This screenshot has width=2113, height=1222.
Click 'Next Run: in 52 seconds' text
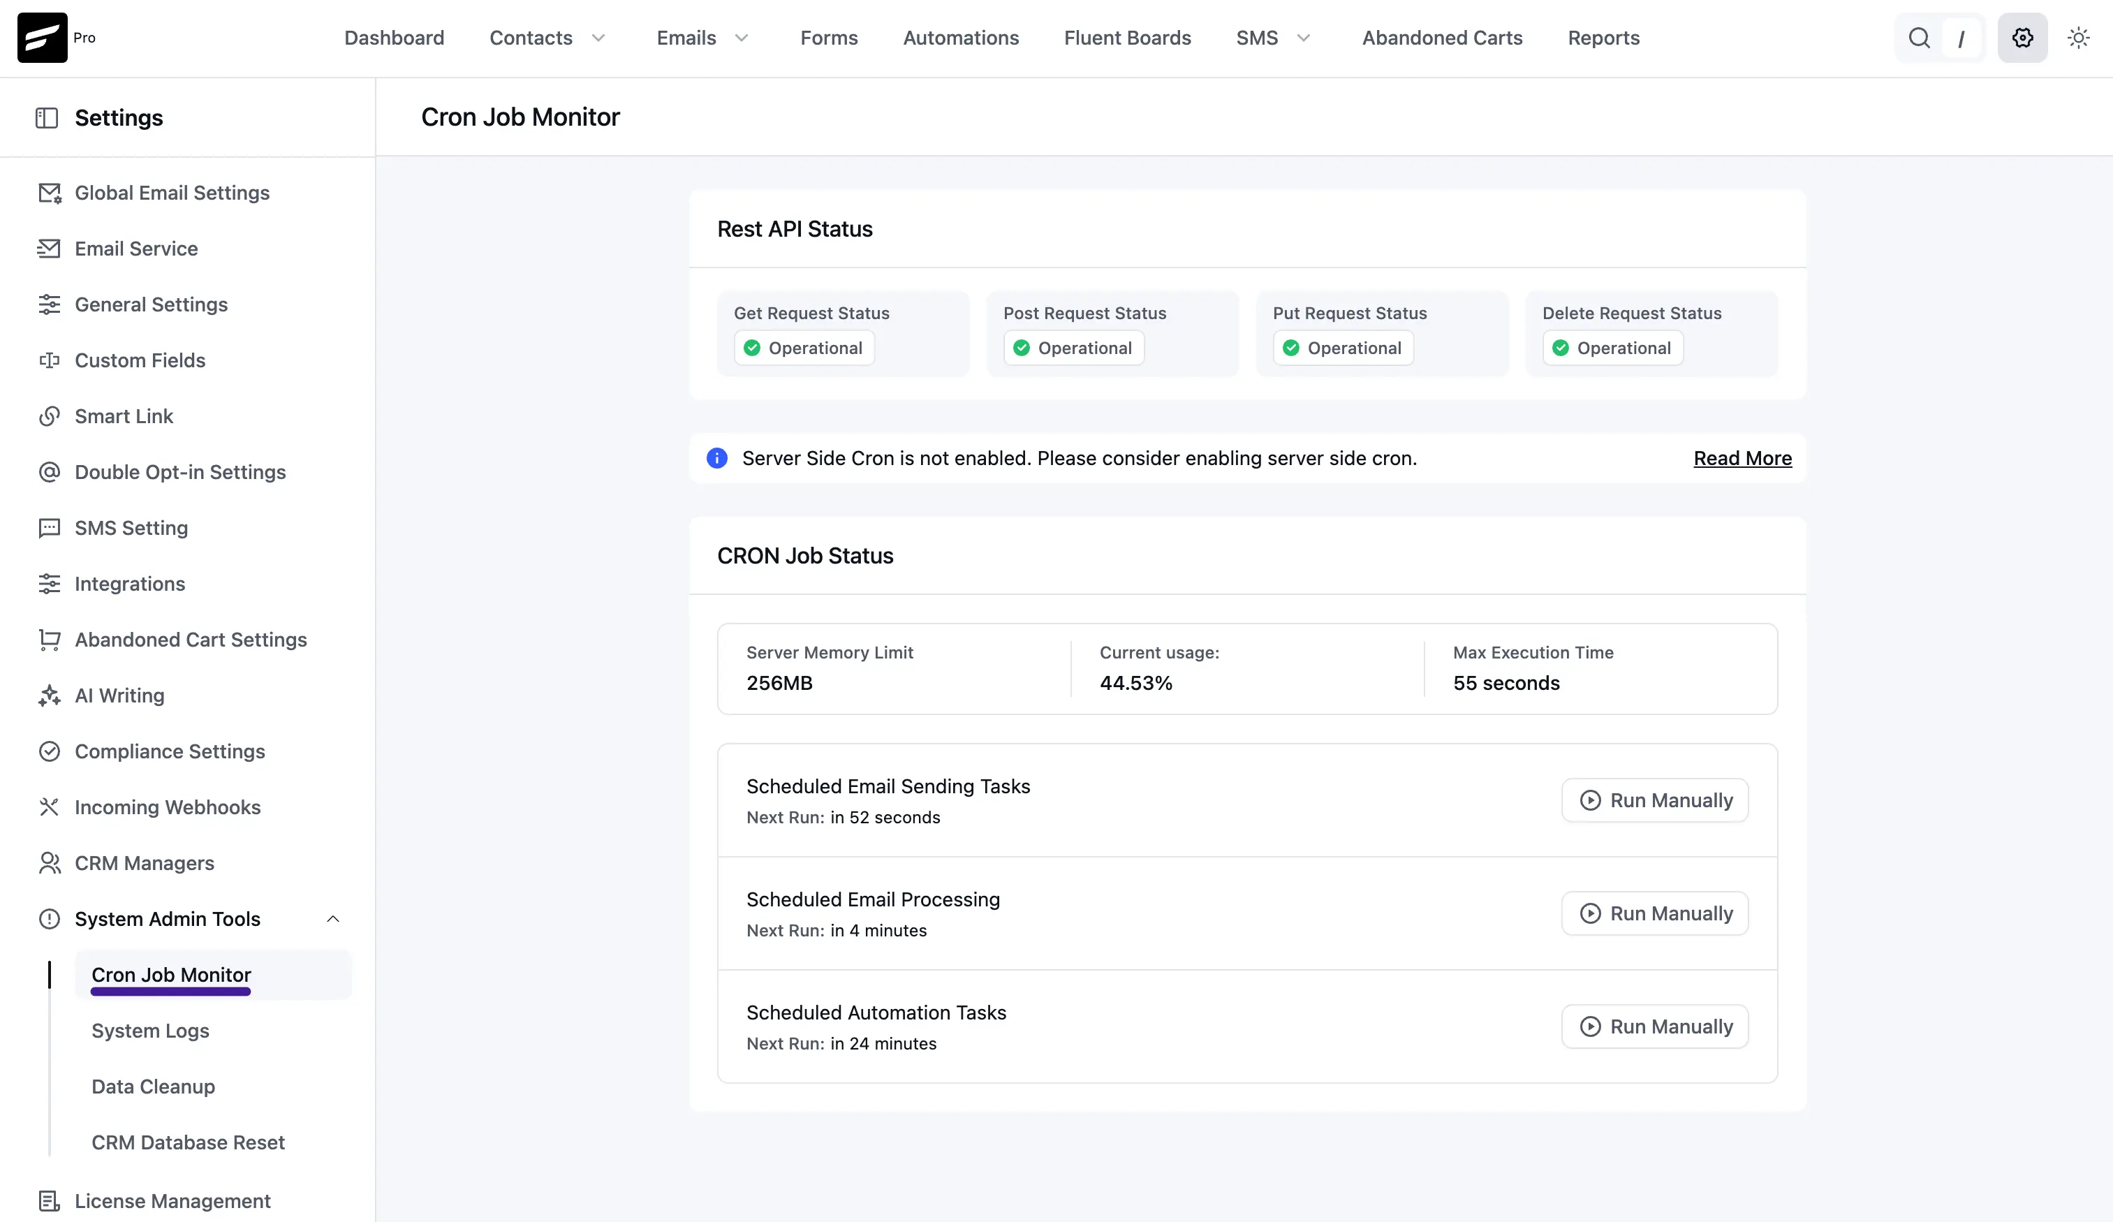coord(844,818)
